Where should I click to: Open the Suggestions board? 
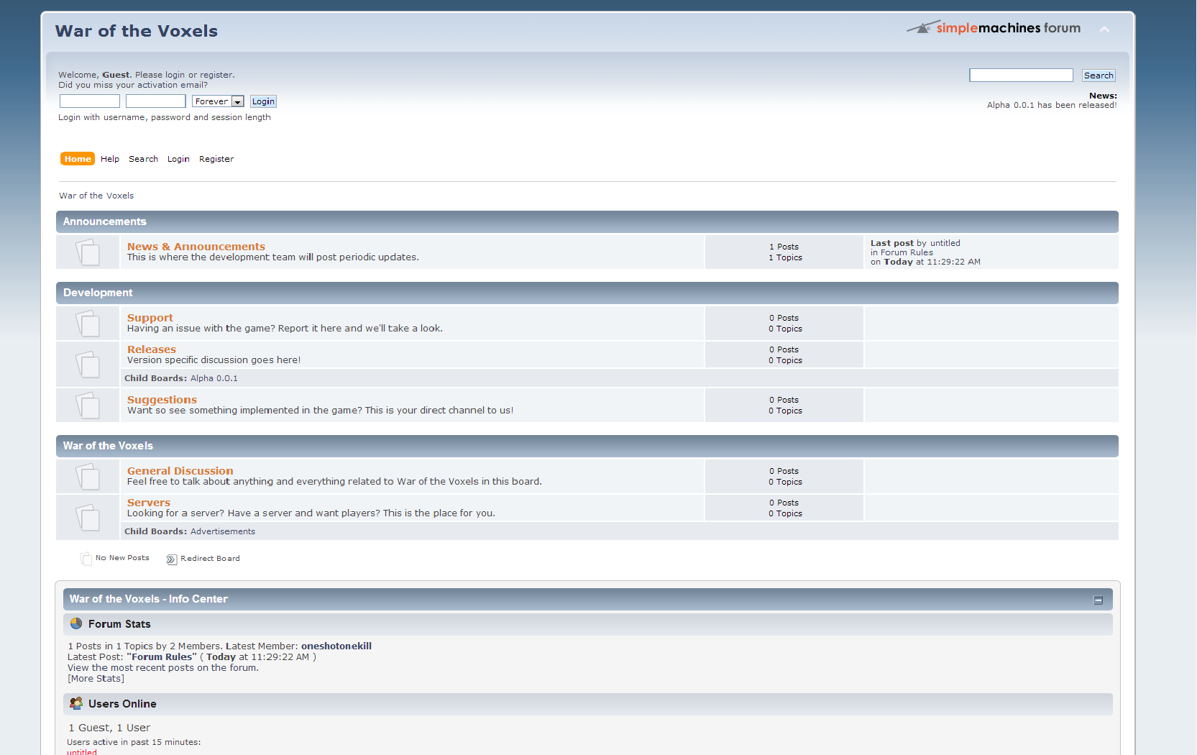[162, 400]
